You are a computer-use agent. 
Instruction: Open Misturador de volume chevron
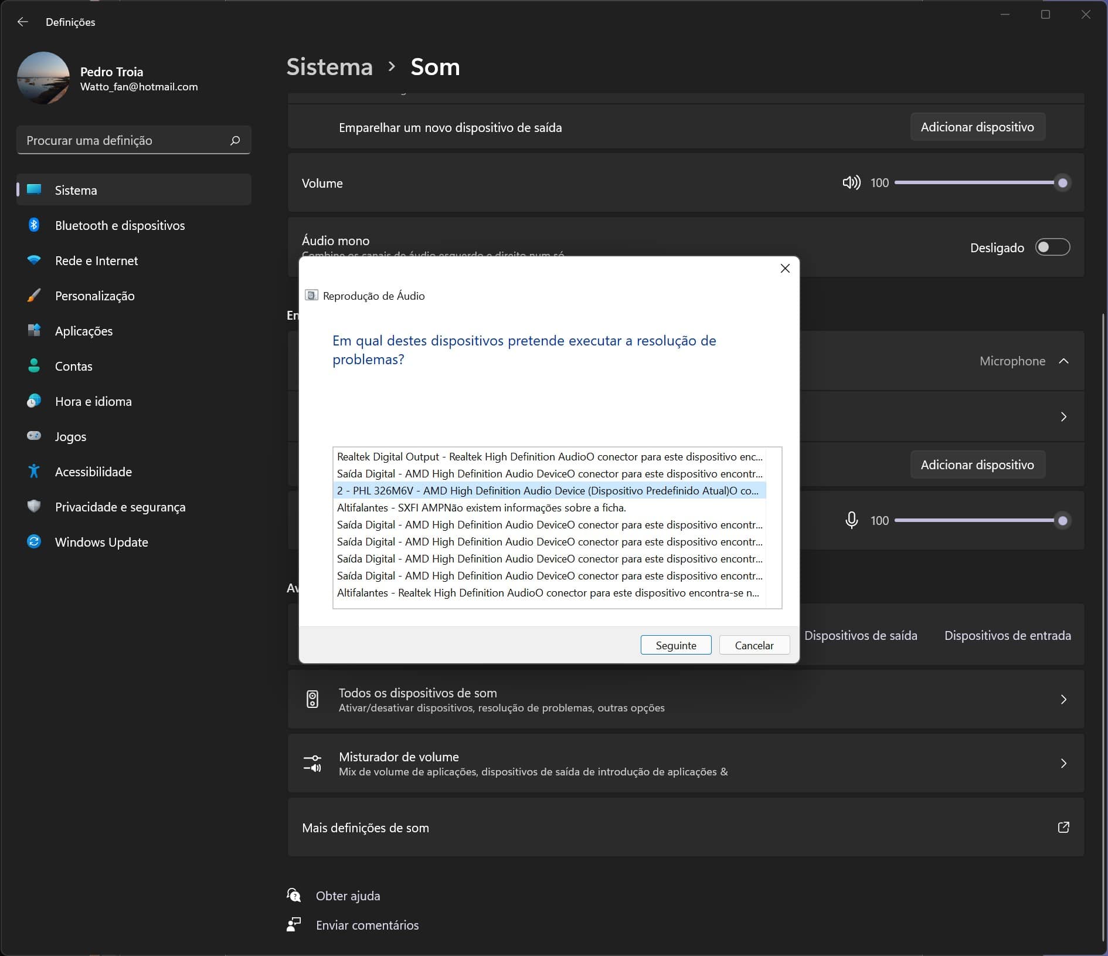click(x=1063, y=763)
